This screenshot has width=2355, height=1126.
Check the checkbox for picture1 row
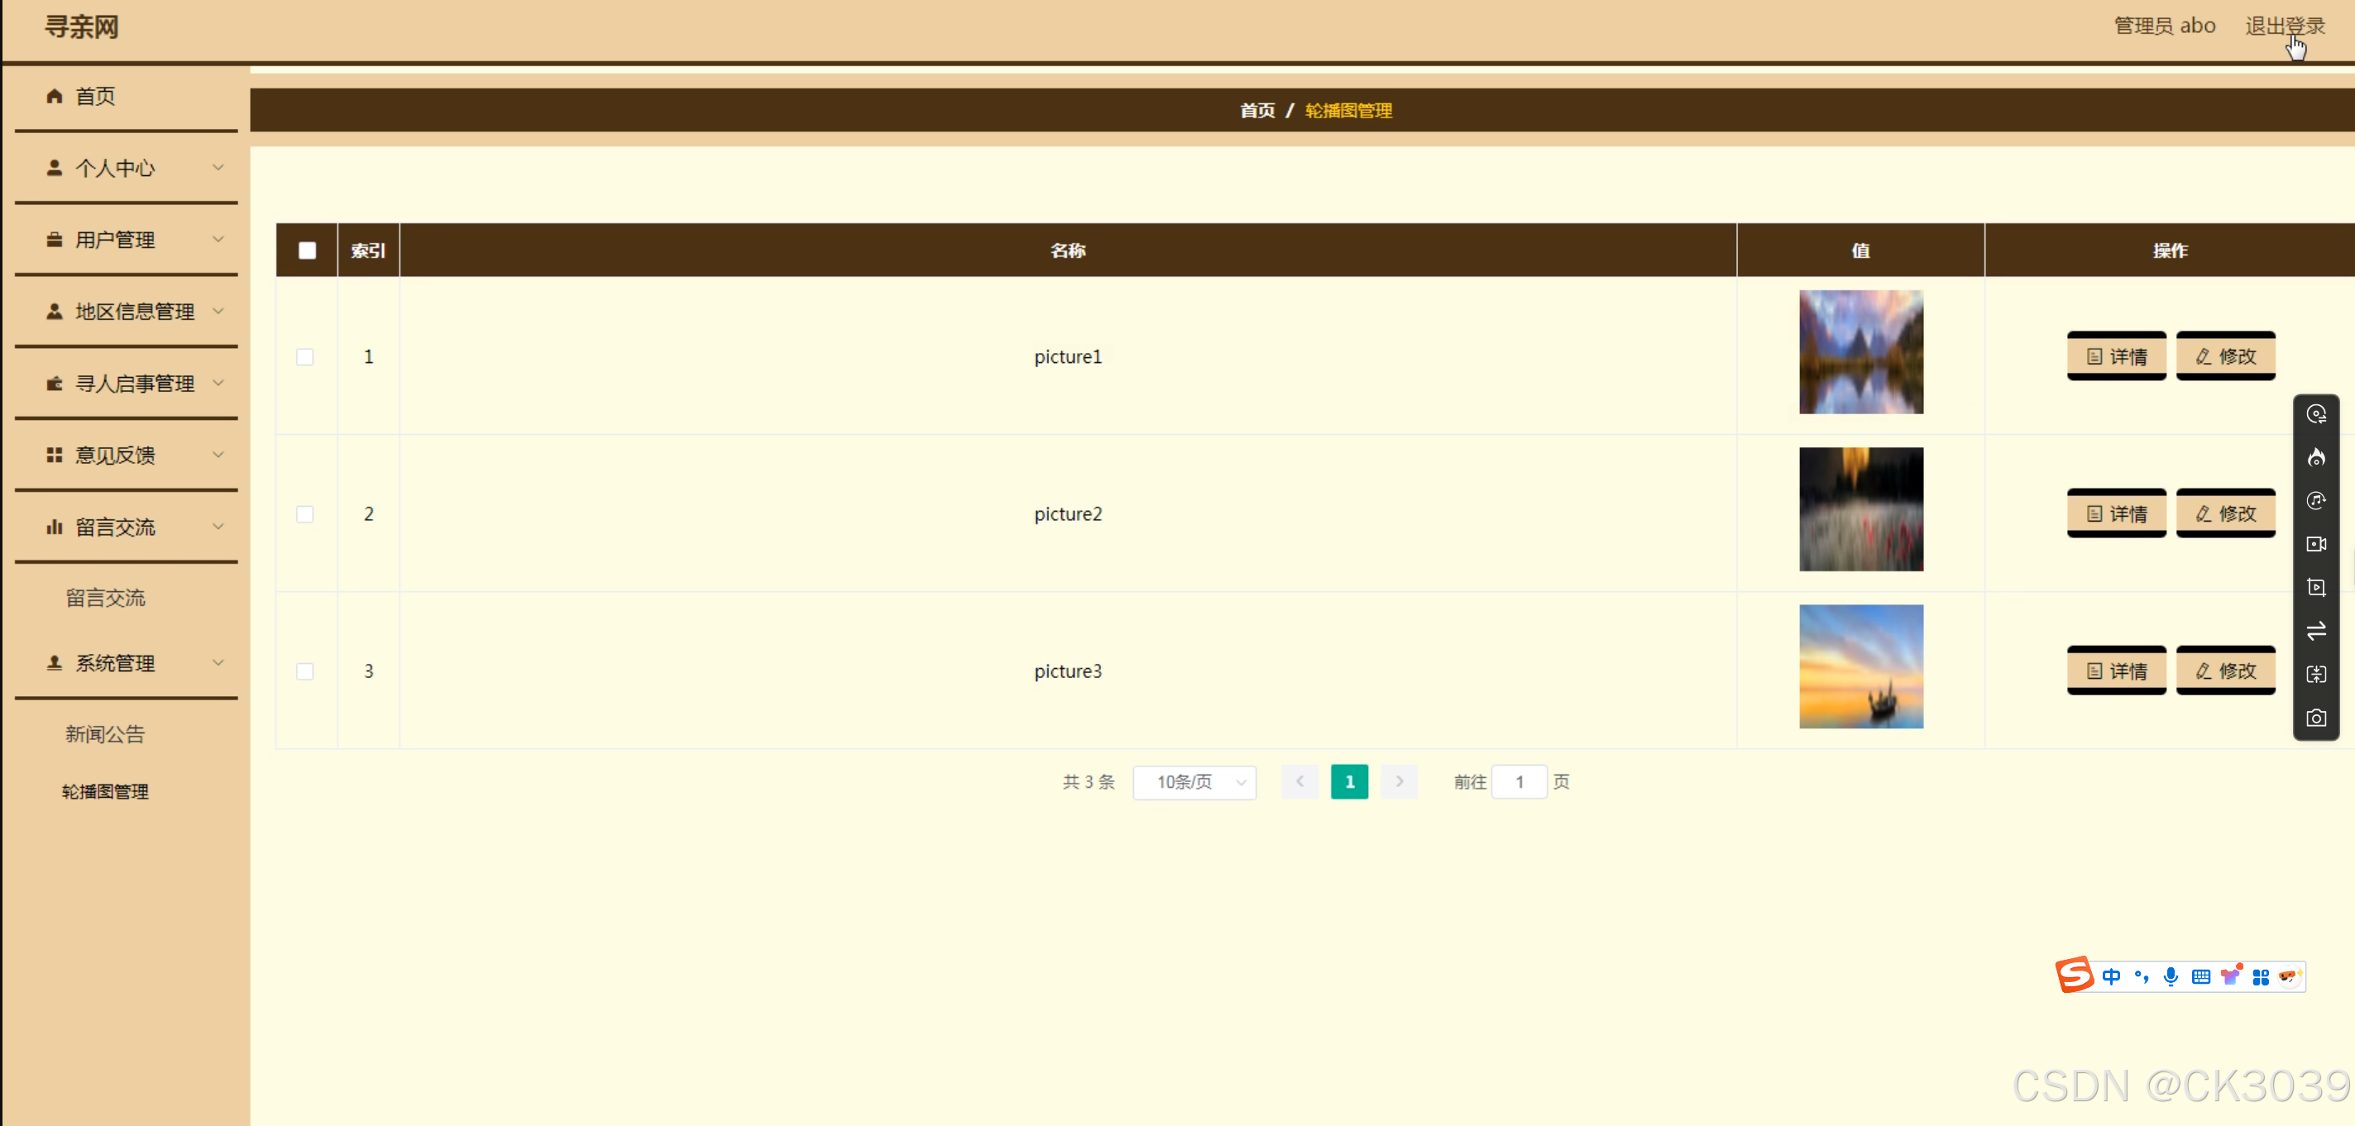[305, 357]
